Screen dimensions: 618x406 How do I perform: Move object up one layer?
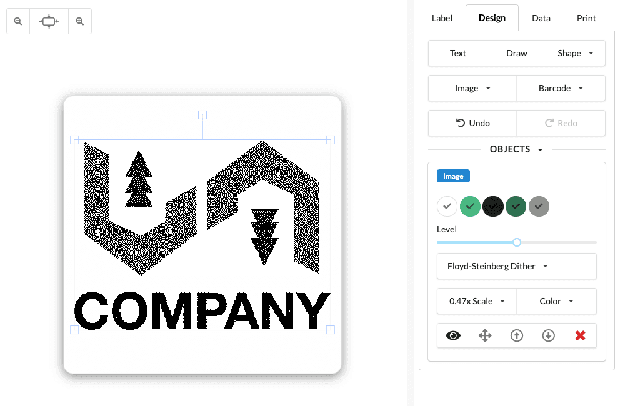pyautogui.click(x=517, y=335)
